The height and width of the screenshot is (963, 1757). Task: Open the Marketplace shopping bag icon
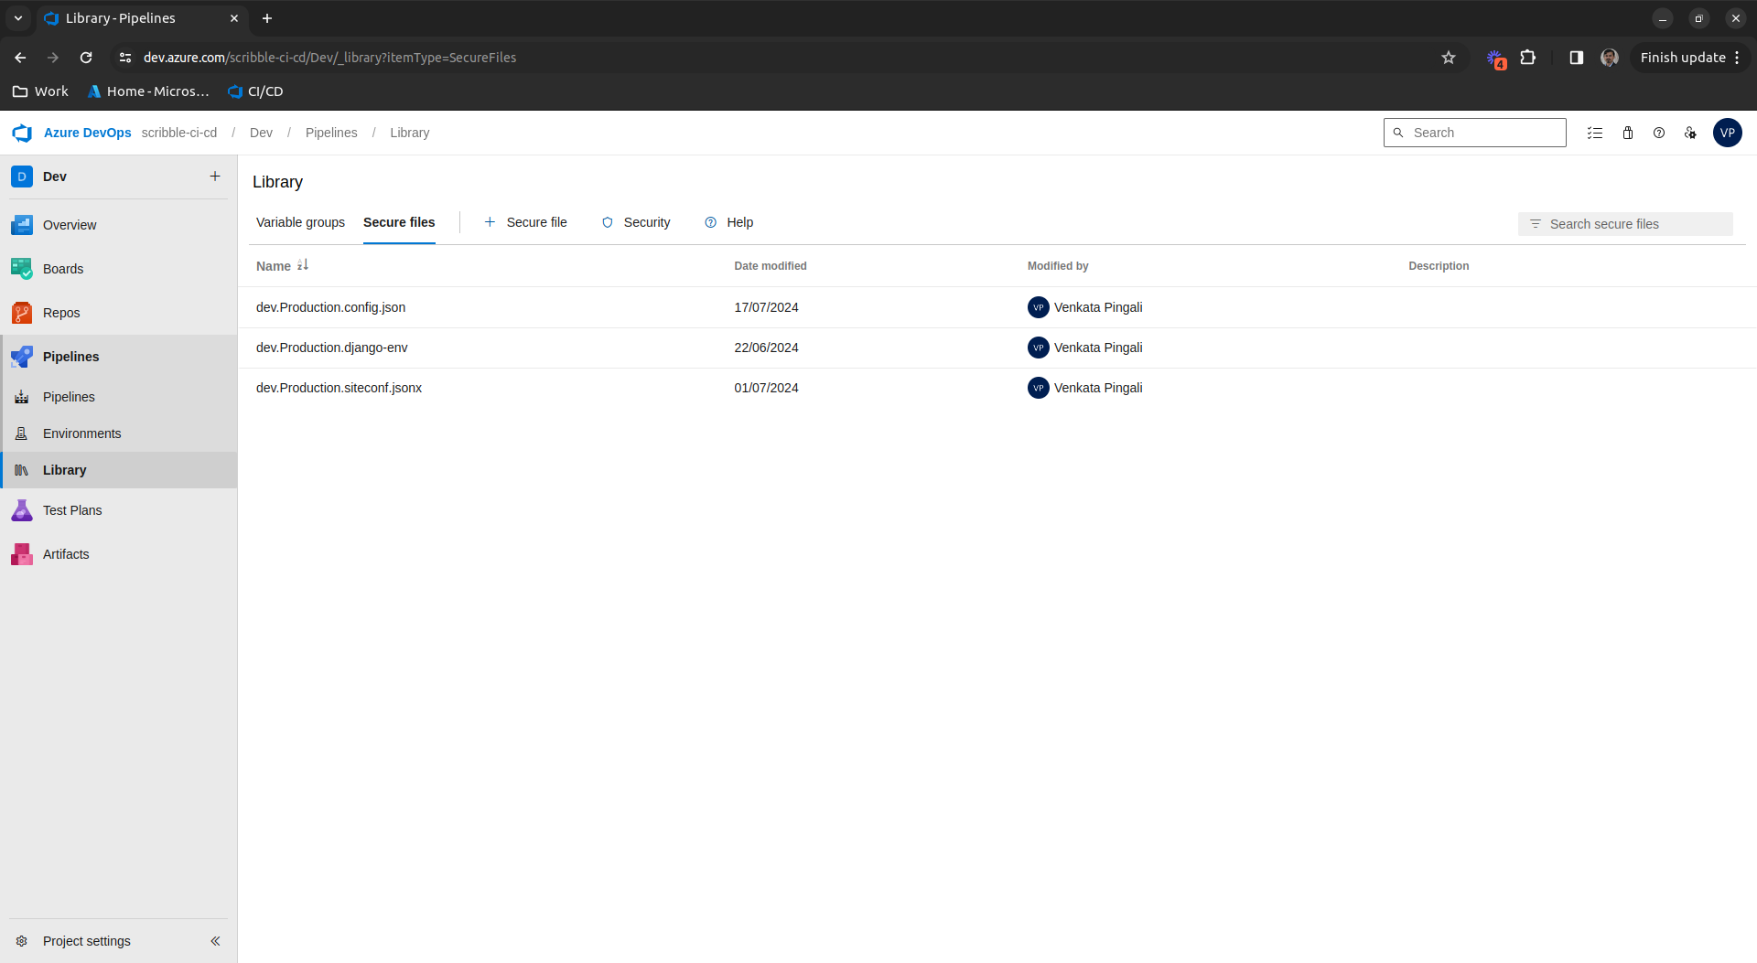tap(1628, 133)
